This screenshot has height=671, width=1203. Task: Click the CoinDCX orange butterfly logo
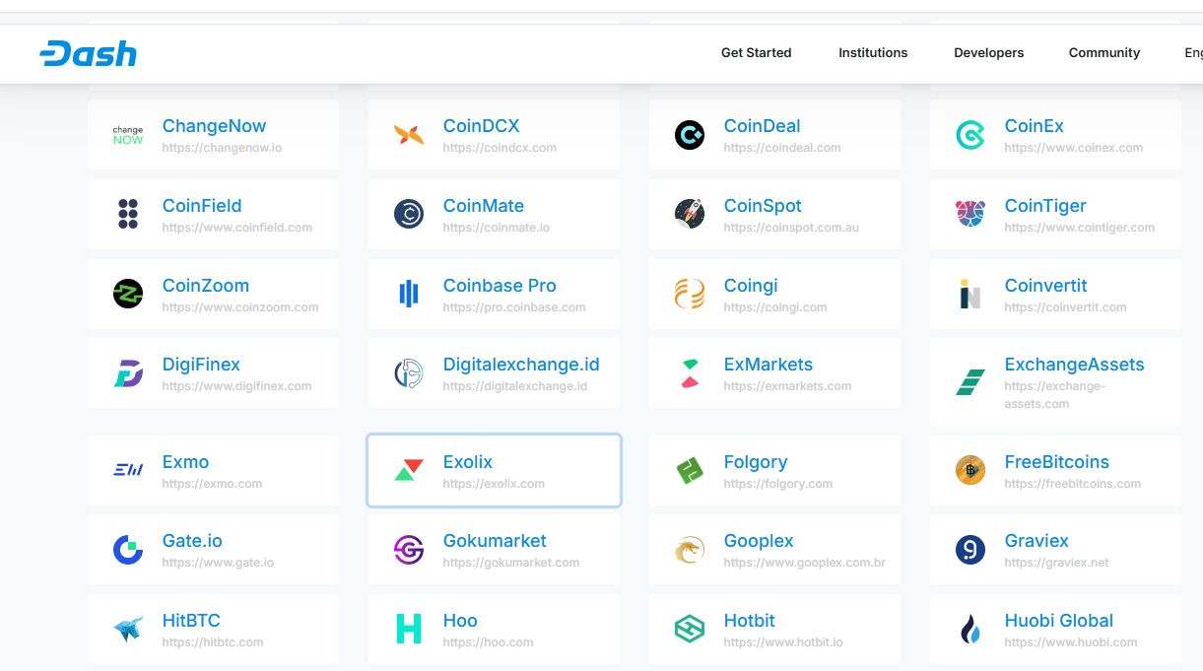[409, 135]
